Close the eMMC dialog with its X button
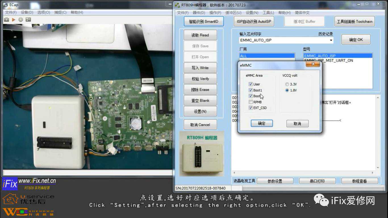Screen dimensions: 388x218 [313, 64]
